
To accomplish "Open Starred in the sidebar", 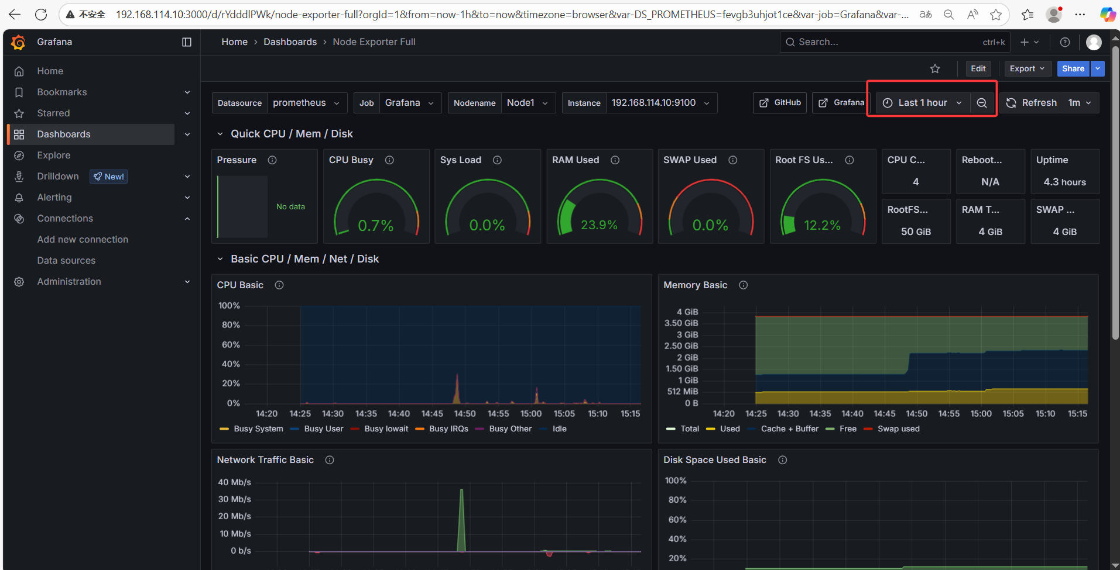I will [53, 113].
